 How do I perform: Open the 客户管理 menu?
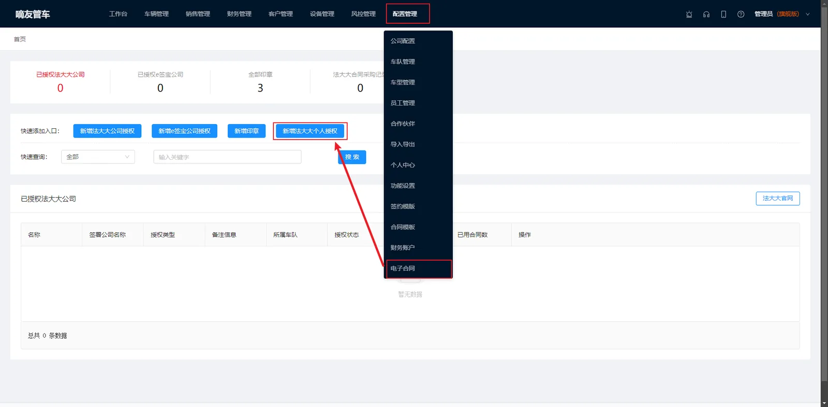pos(280,14)
